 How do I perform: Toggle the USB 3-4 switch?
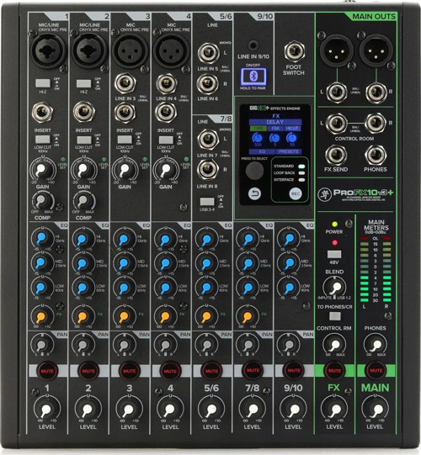coord(207,202)
